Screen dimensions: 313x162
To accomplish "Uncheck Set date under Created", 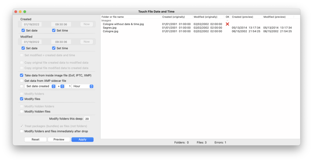I will coord(23,31).
